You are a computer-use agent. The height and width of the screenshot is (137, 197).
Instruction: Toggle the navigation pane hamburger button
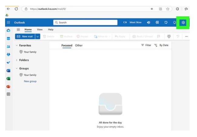click(18, 30)
